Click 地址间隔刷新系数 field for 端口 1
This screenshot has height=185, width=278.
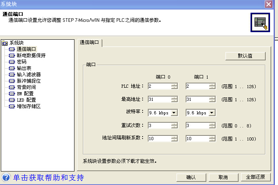pos(198,139)
